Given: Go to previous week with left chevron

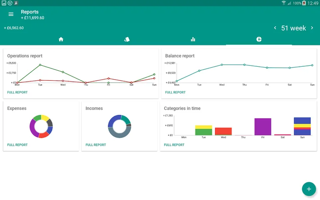Looking at the screenshot, I should click(275, 28).
